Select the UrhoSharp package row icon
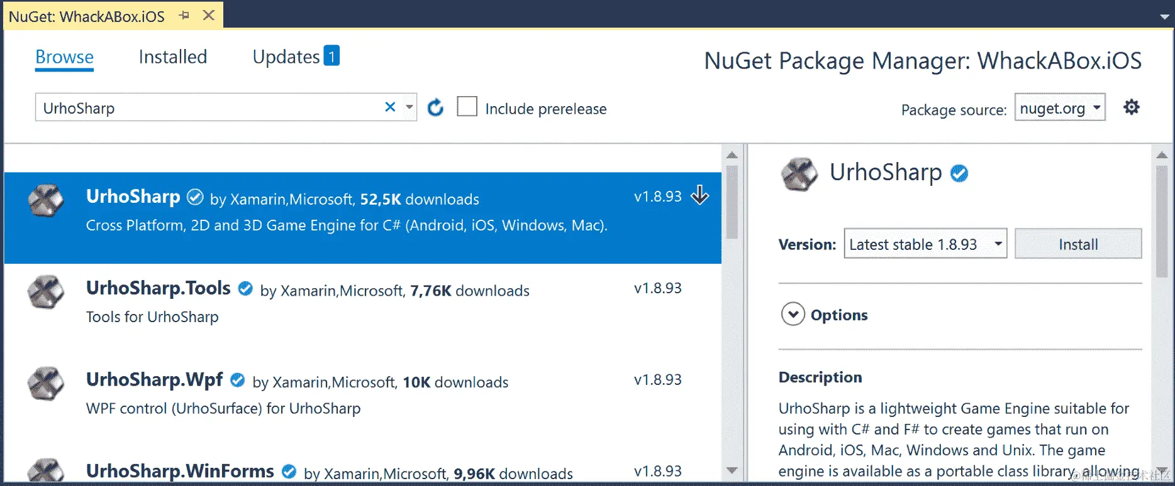The height and width of the screenshot is (486, 1175). pos(47,201)
